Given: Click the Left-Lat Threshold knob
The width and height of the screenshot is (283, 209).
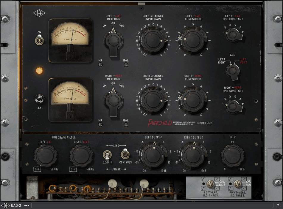Looking at the screenshot, I should [193, 41].
